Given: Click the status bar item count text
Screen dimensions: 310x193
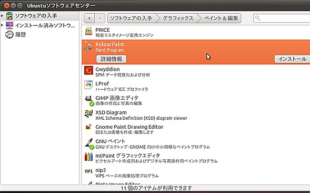Looking at the screenshot, I should point(156,188).
